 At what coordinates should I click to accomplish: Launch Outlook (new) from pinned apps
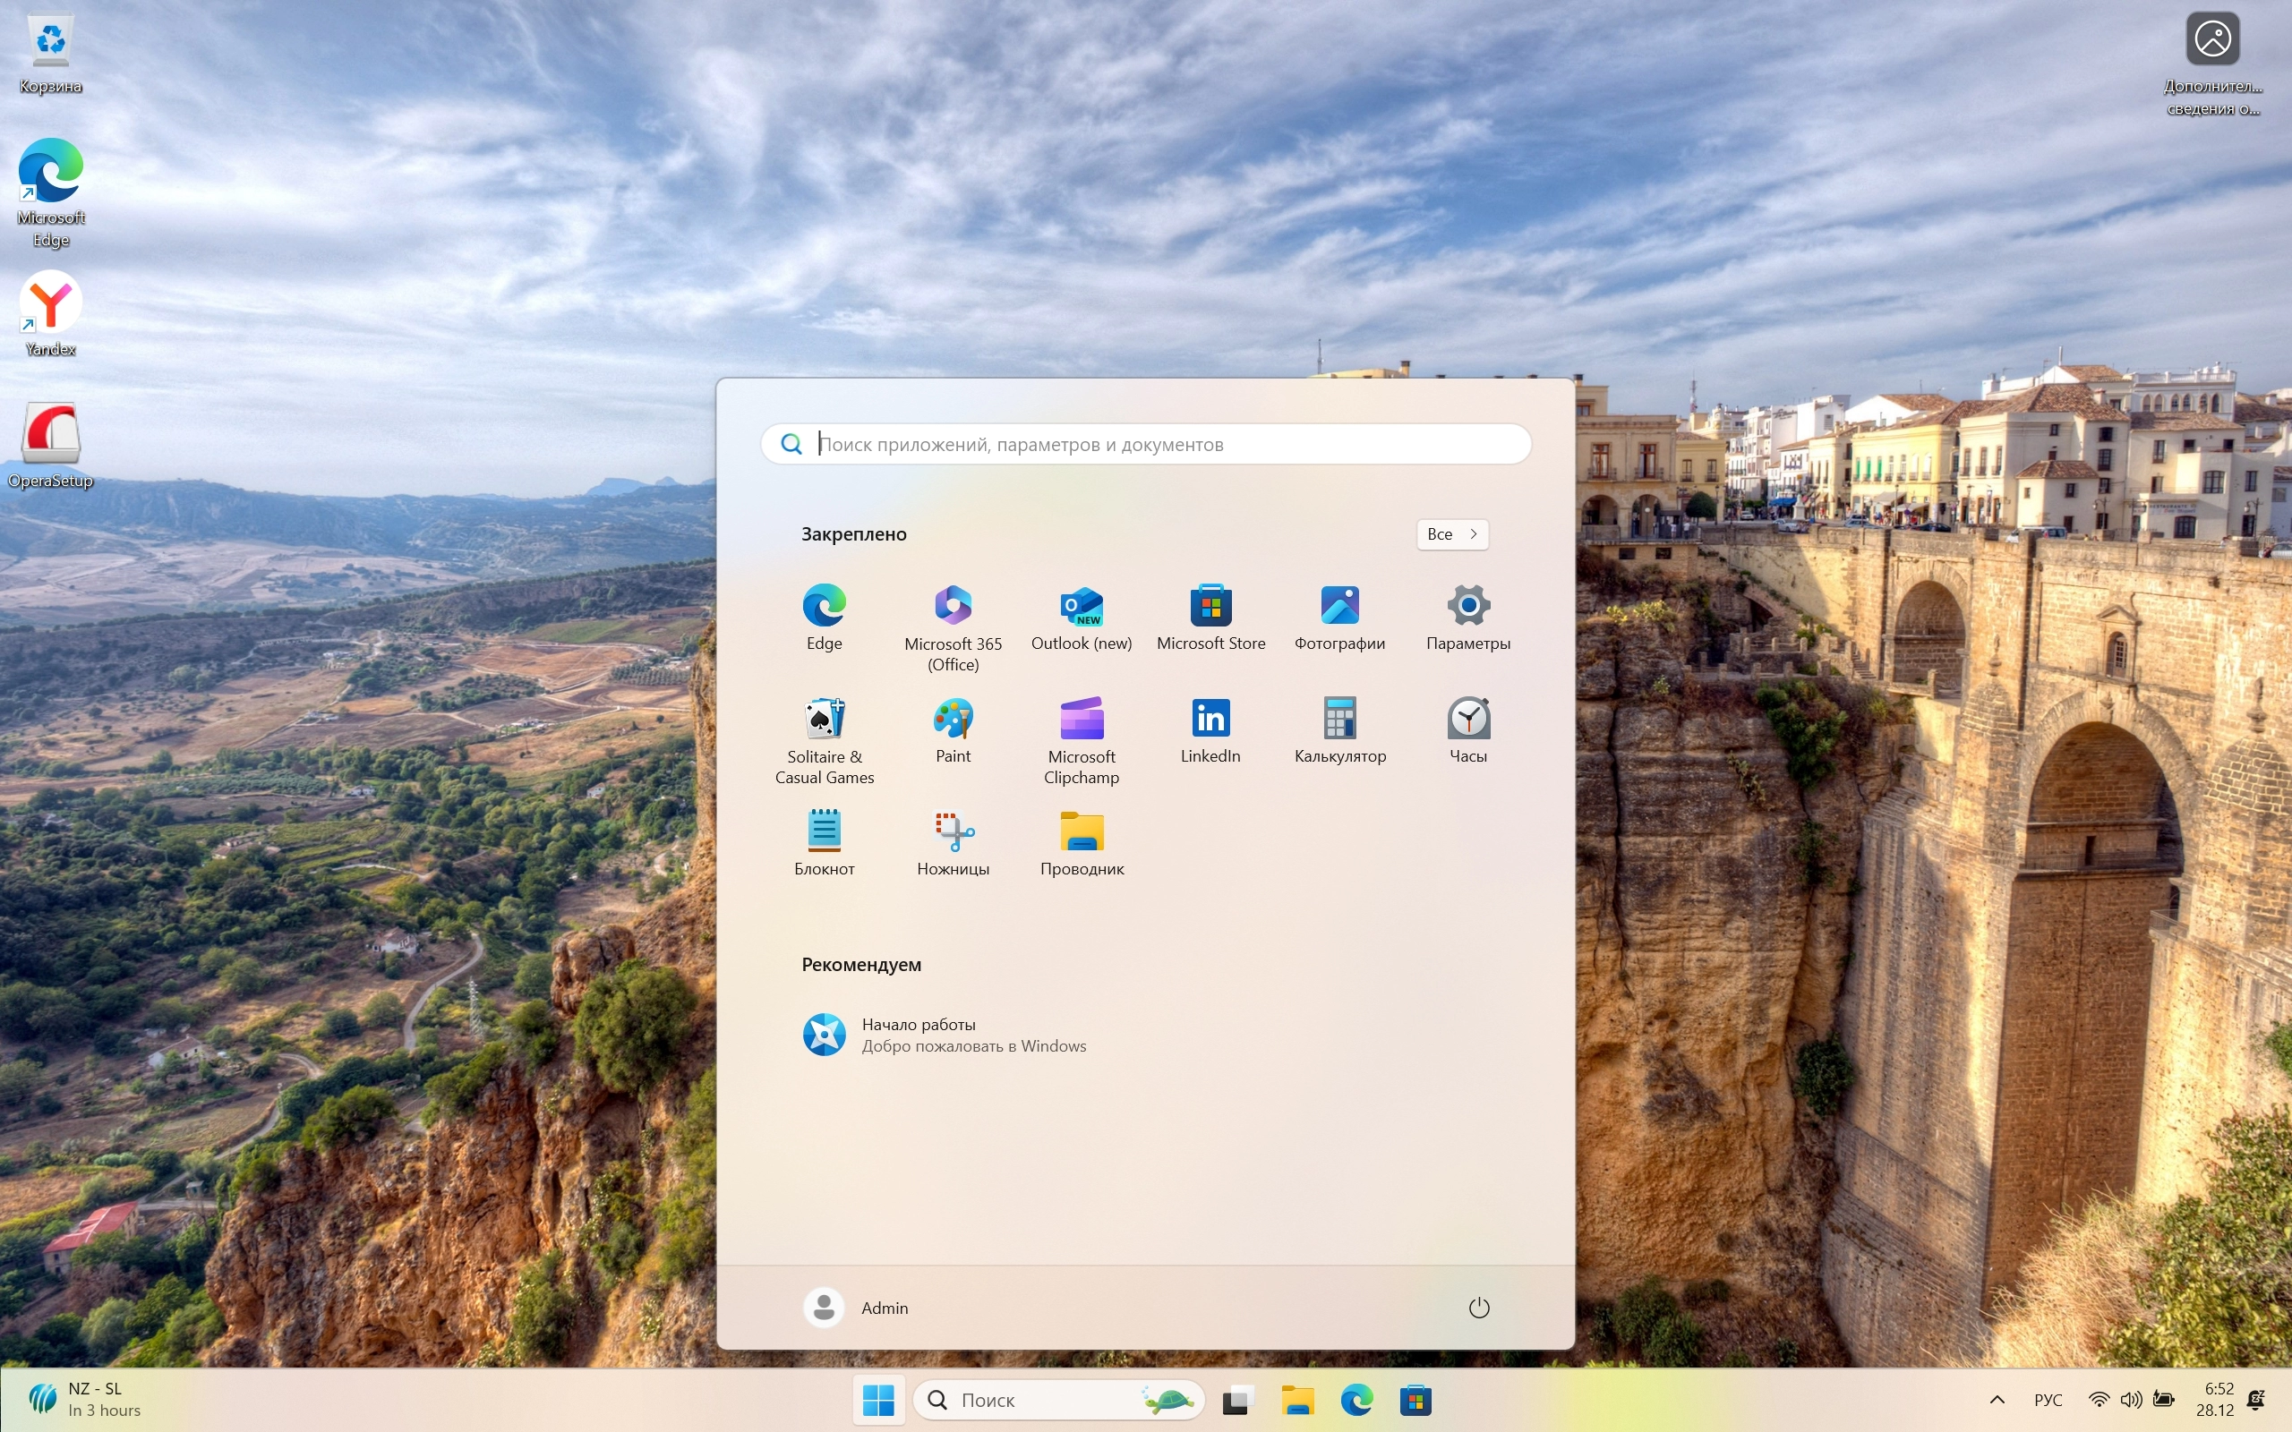pos(1082,606)
